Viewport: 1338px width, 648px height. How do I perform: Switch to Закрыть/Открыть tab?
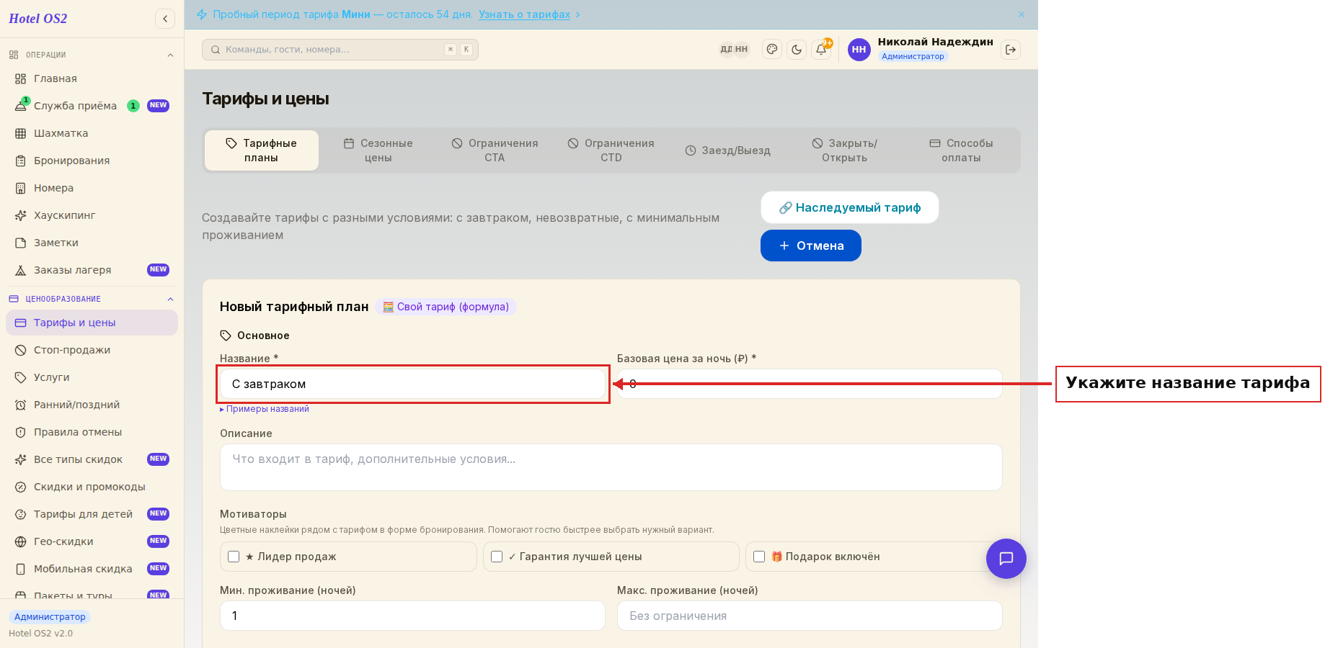(x=845, y=150)
